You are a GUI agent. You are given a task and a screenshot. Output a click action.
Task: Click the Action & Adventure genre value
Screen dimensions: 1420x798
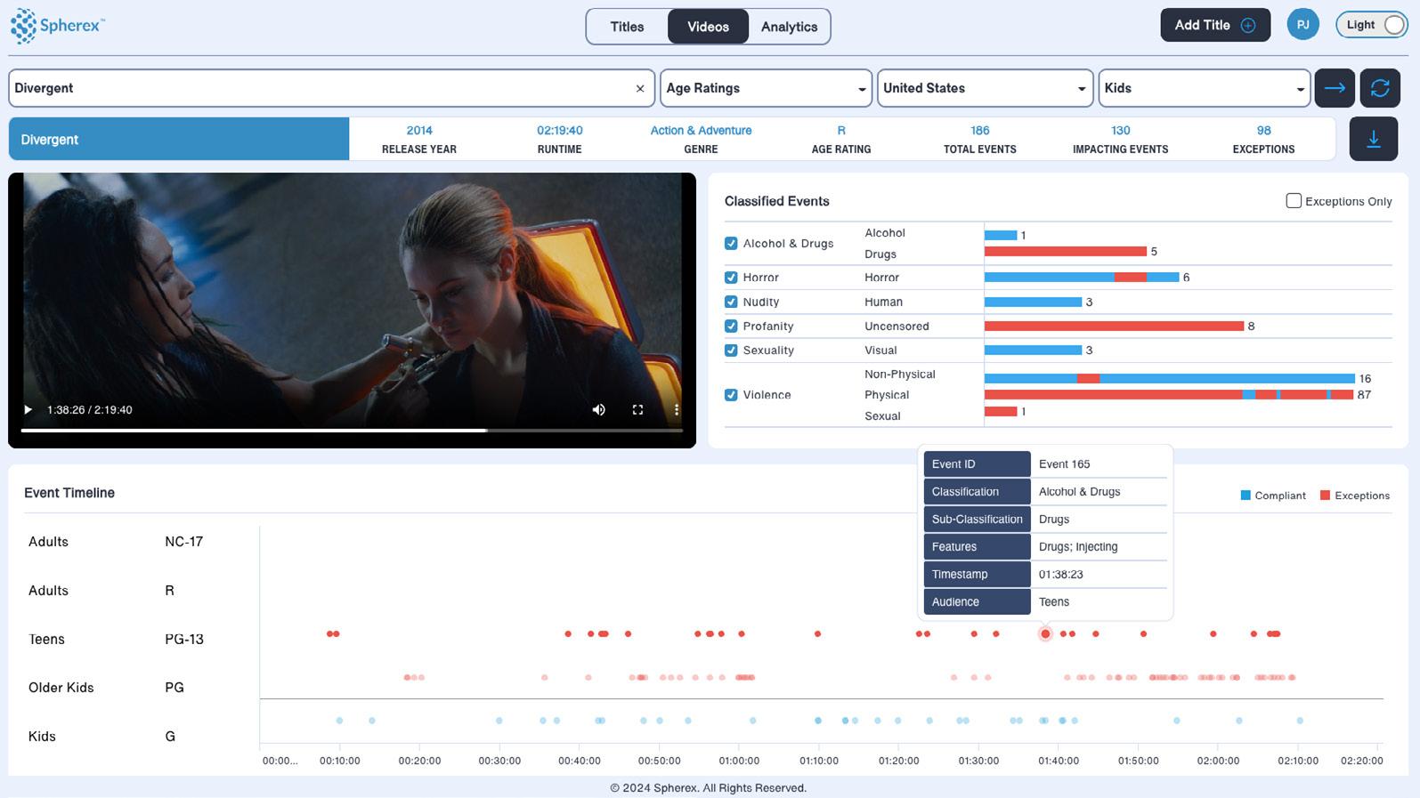[x=701, y=131]
